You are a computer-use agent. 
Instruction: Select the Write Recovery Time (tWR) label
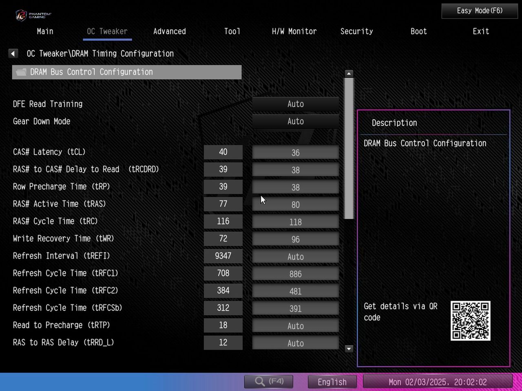point(63,239)
